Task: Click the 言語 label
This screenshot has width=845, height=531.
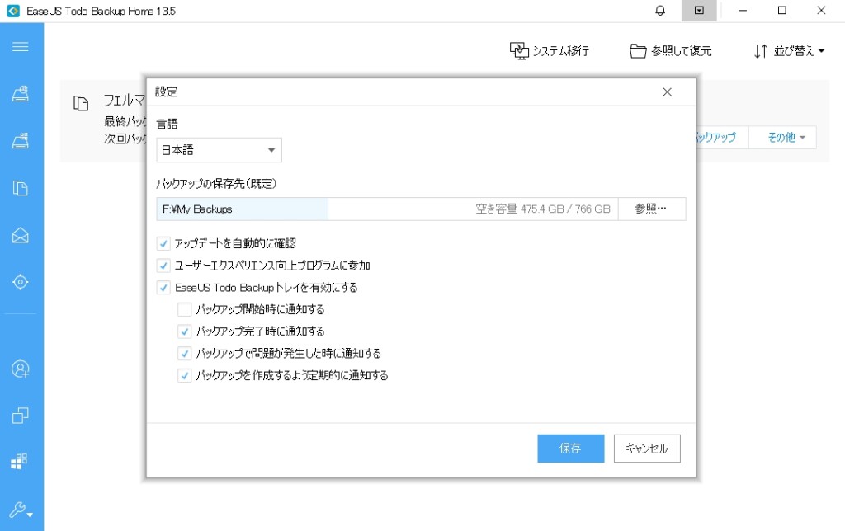Action: click(x=167, y=124)
